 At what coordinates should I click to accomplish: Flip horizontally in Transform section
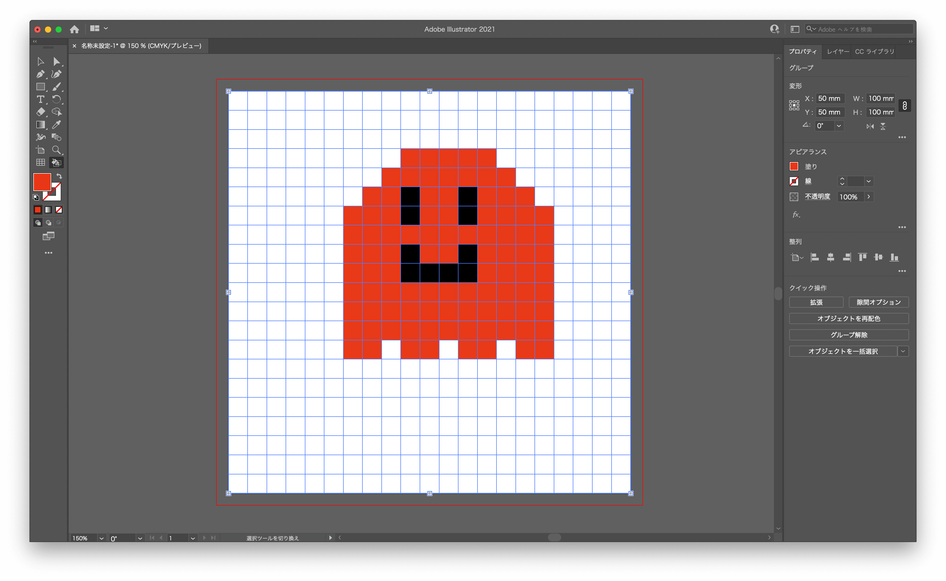click(870, 126)
